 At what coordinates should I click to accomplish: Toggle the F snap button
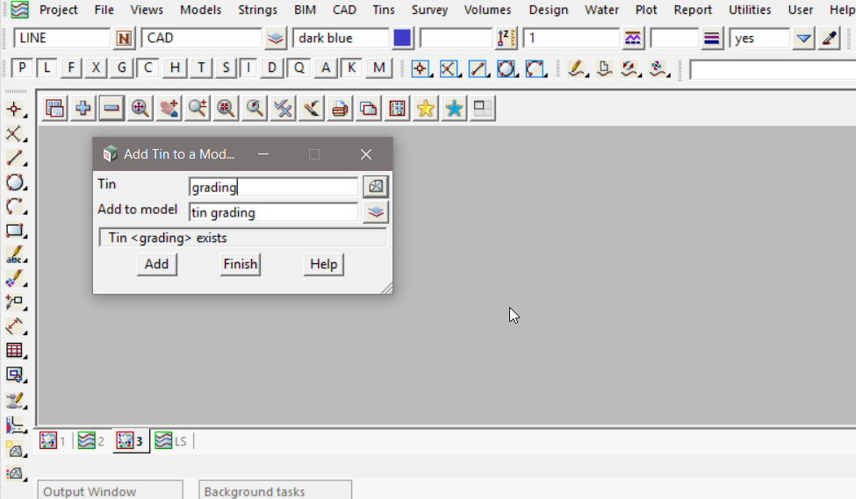click(71, 68)
